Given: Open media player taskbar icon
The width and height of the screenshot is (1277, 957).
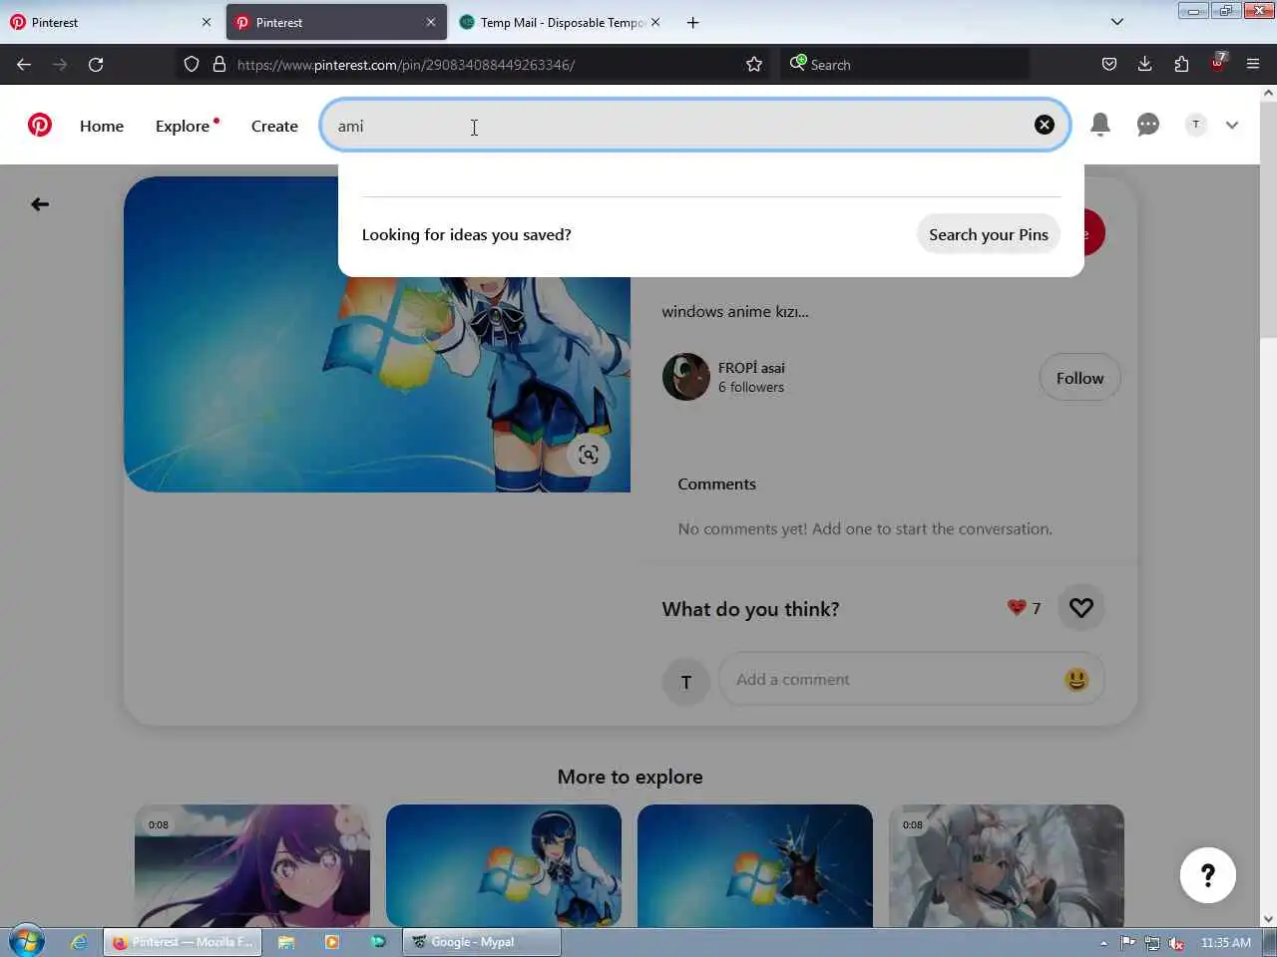Looking at the screenshot, I should click(x=332, y=942).
